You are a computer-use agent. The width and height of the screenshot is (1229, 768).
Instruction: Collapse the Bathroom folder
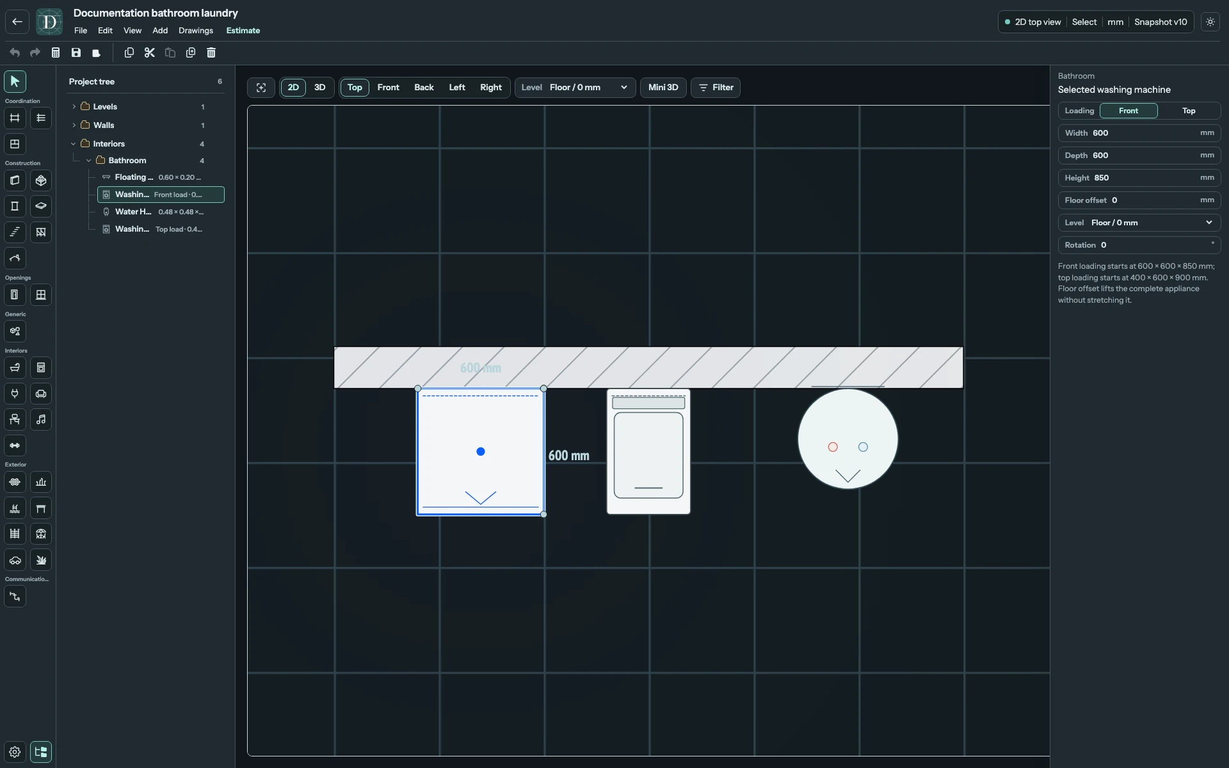coord(89,161)
